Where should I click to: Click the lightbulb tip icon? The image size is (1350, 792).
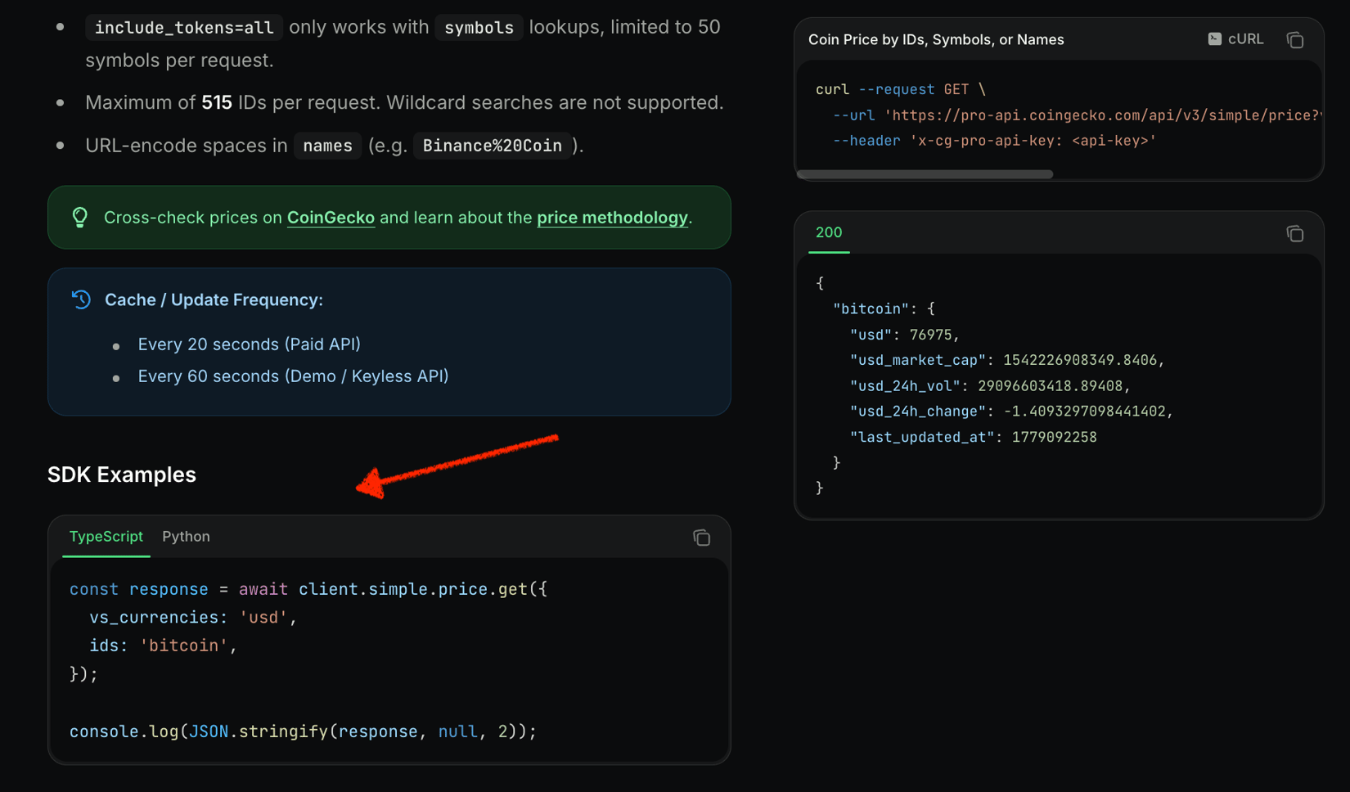(x=80, y=218)
